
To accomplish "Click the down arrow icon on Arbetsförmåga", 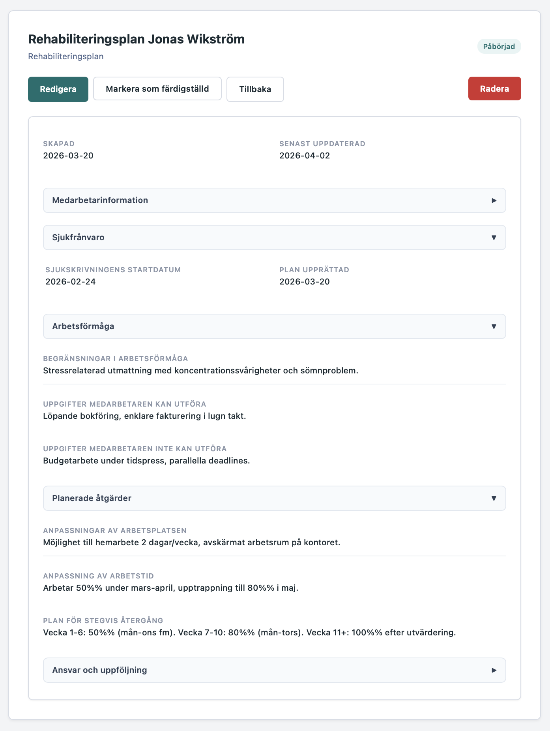I will (494, 326).
